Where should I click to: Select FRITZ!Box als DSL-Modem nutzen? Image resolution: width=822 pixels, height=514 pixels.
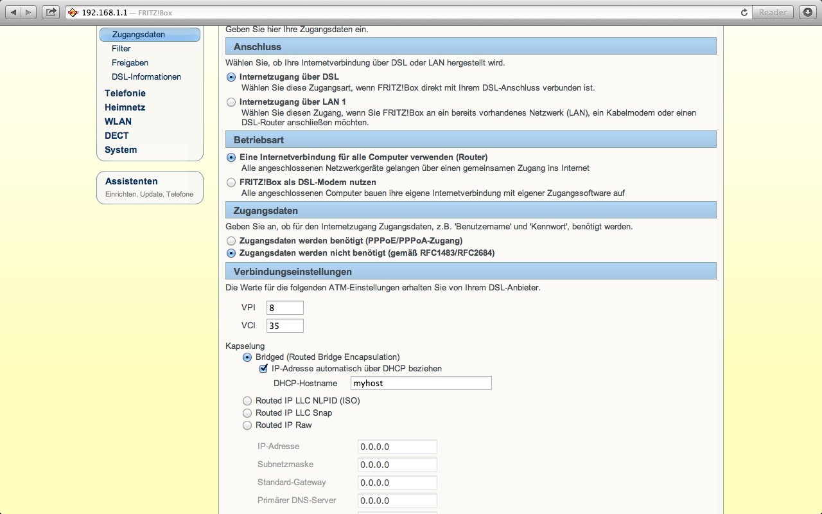click(x=231, y=182)
